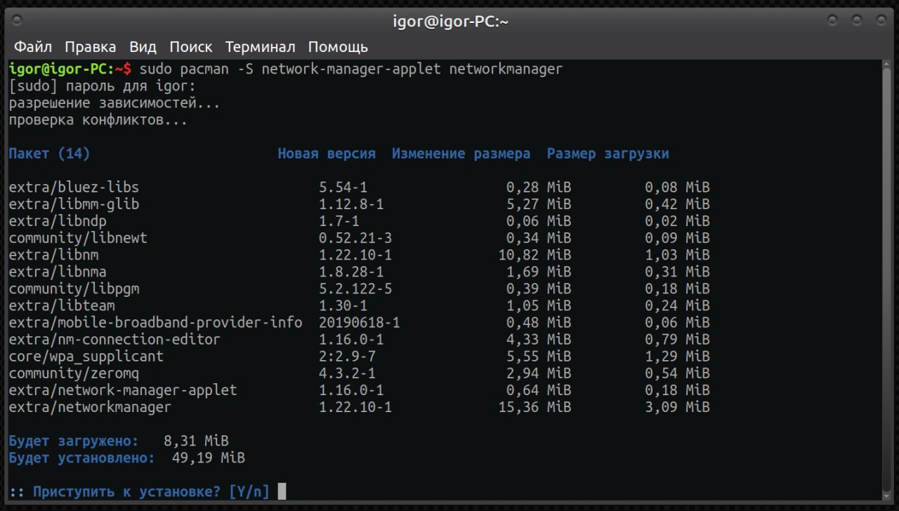Screen dimensions: 899x511
Task: Open the Вид menu
Action: coord(143,47)
